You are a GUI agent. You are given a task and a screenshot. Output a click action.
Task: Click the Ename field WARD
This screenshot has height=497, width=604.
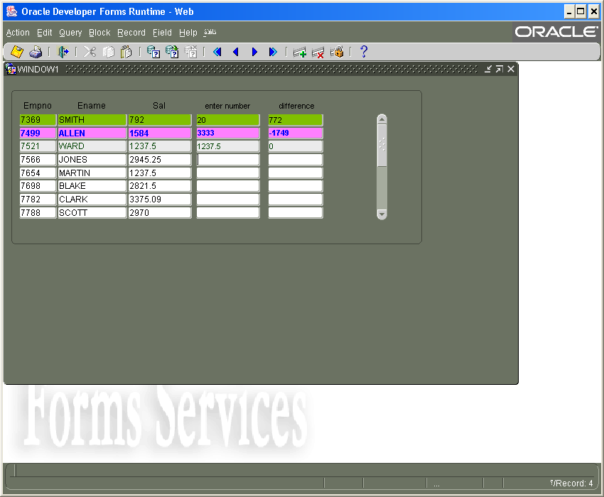tap(92, 146)
